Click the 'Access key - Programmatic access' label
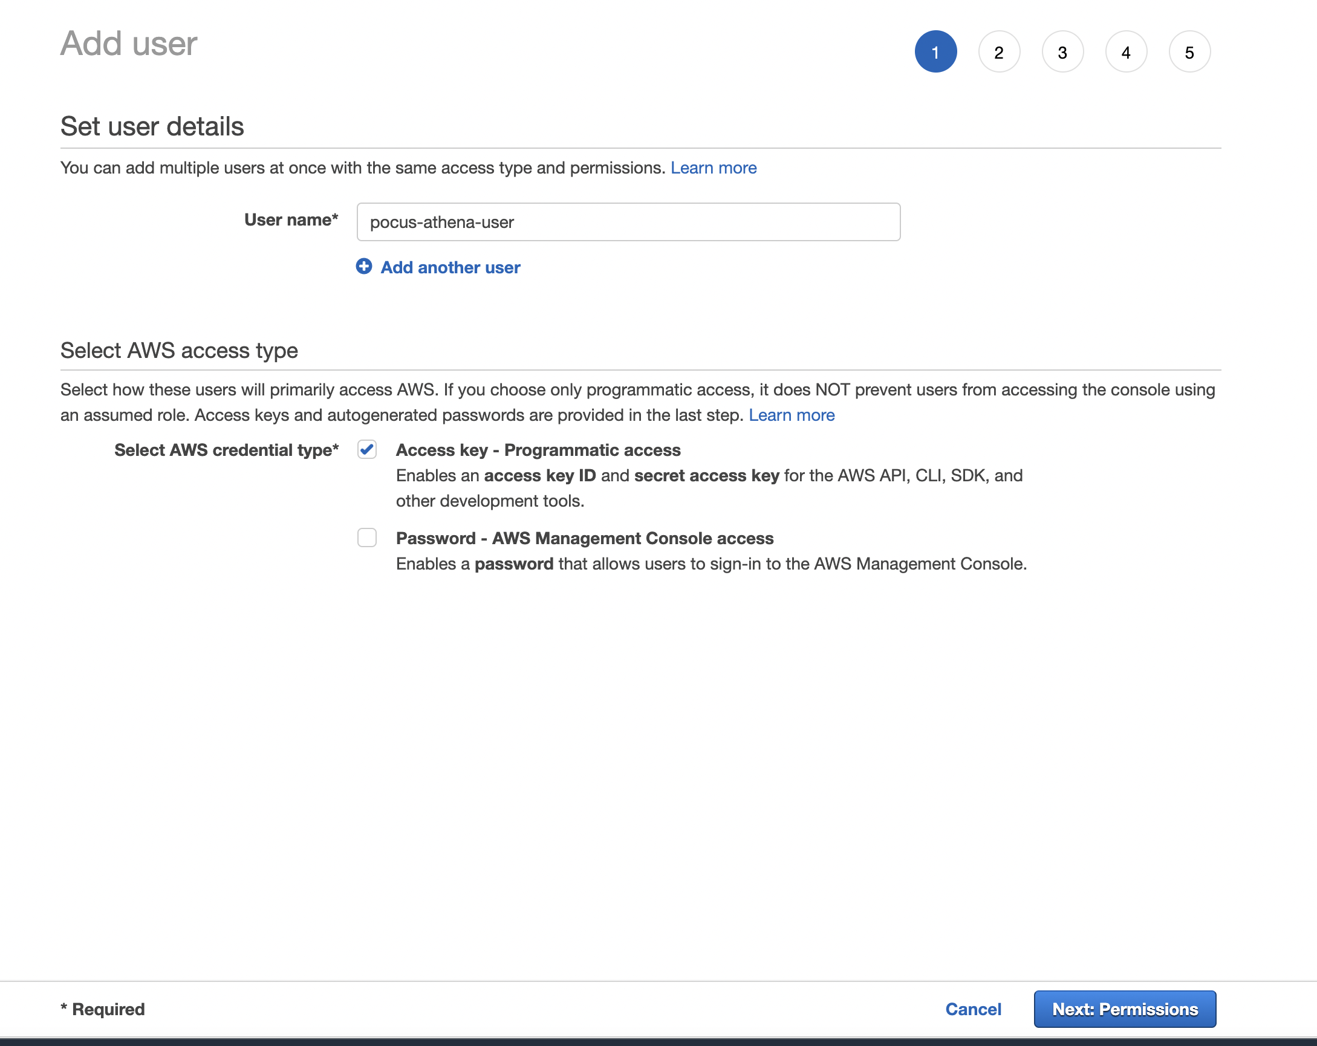This screenshot has height=1046, width=1317. (538, 450)
